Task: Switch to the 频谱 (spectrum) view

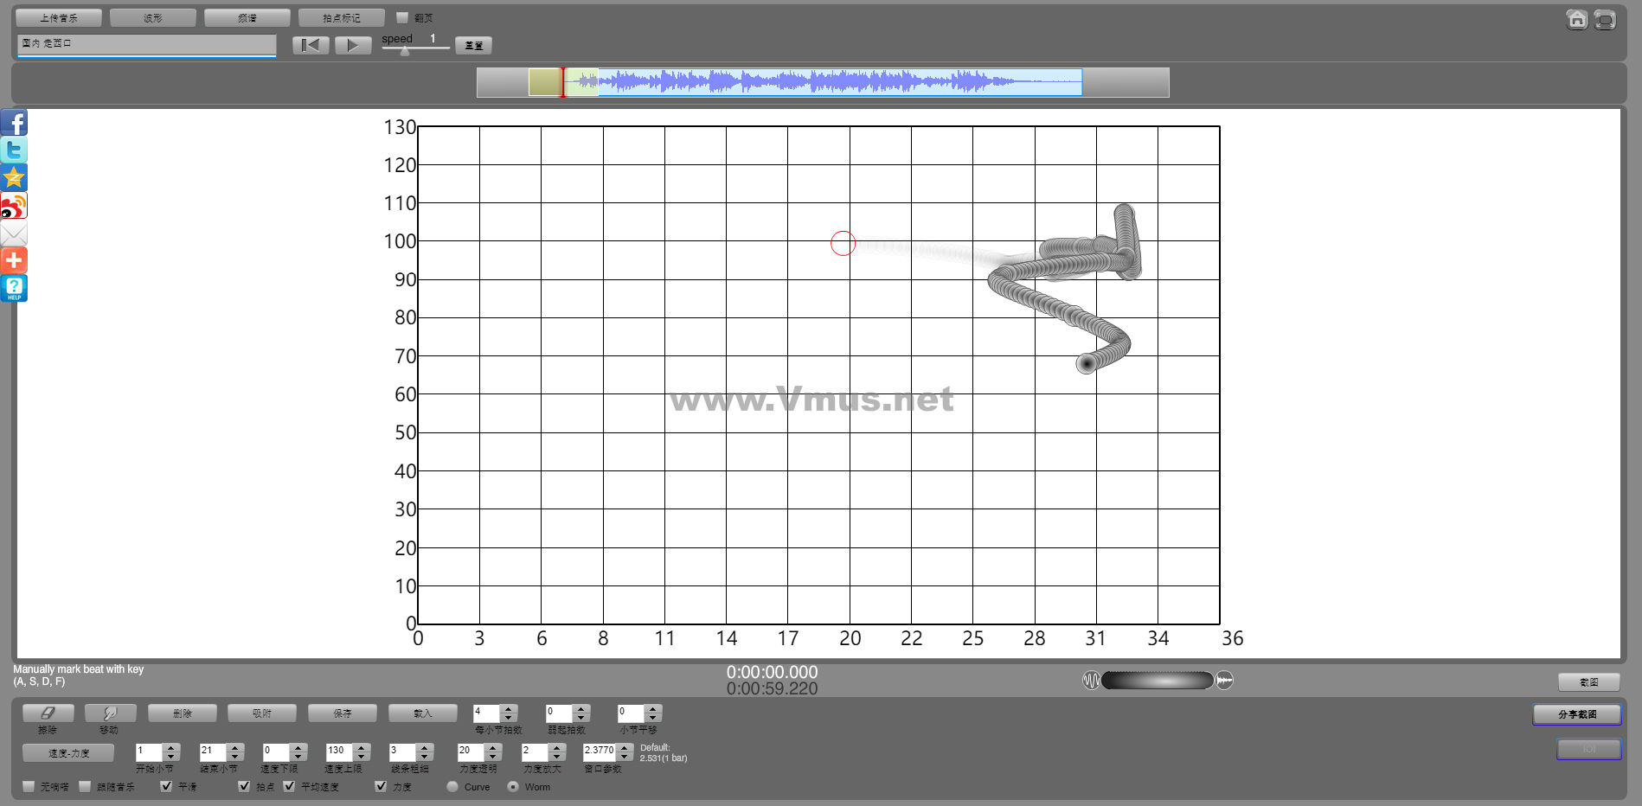Action: point(247,18)
